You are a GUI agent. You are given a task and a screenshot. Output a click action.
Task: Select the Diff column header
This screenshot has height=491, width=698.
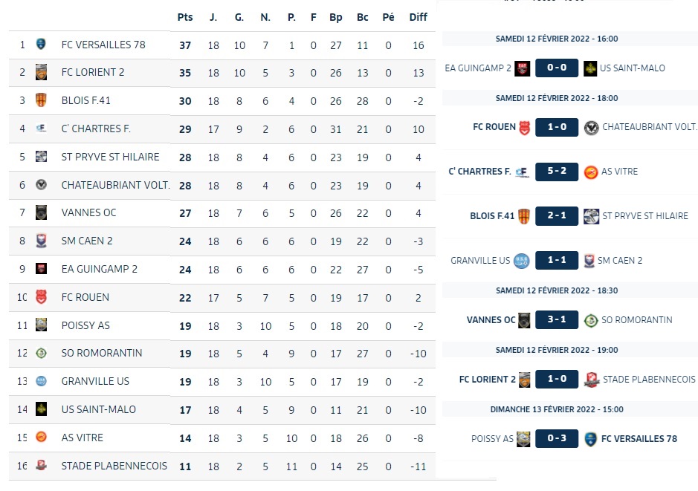(418, 17)
